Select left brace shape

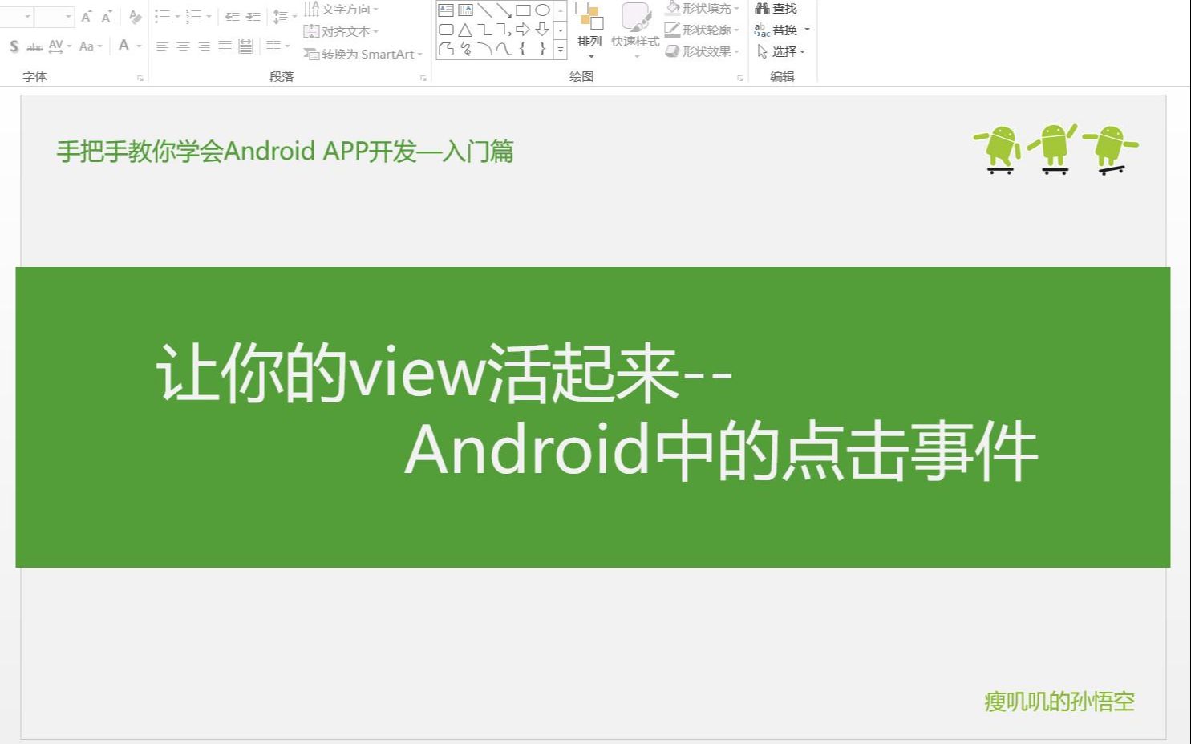(x=523, y=49)
